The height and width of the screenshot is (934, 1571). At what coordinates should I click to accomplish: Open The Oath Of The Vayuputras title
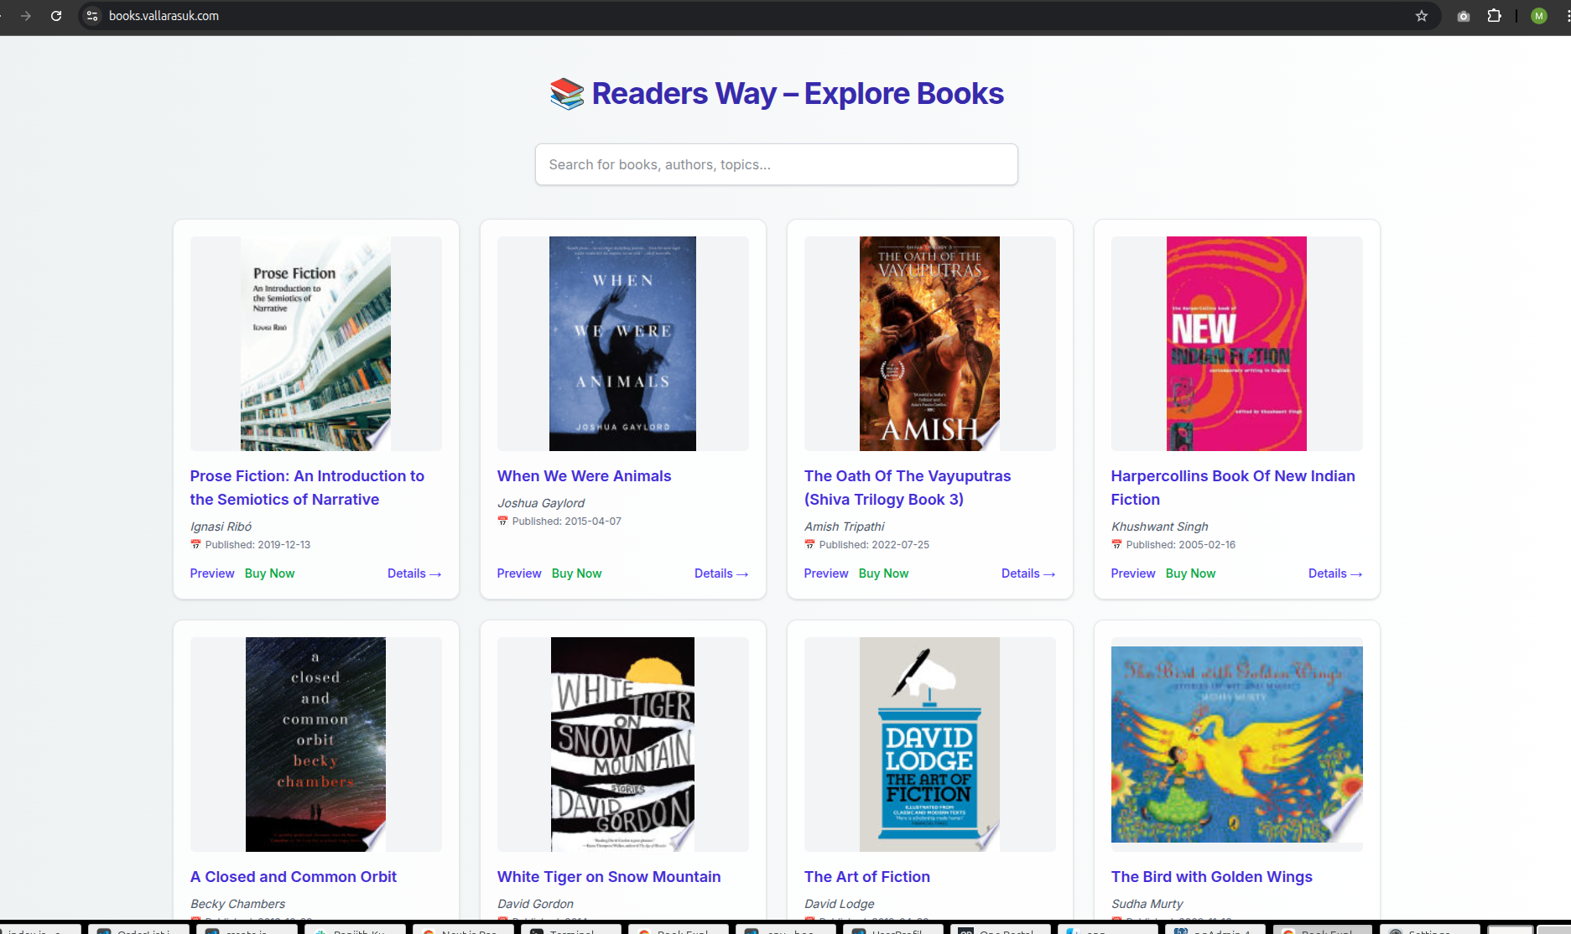coord(908,487)
